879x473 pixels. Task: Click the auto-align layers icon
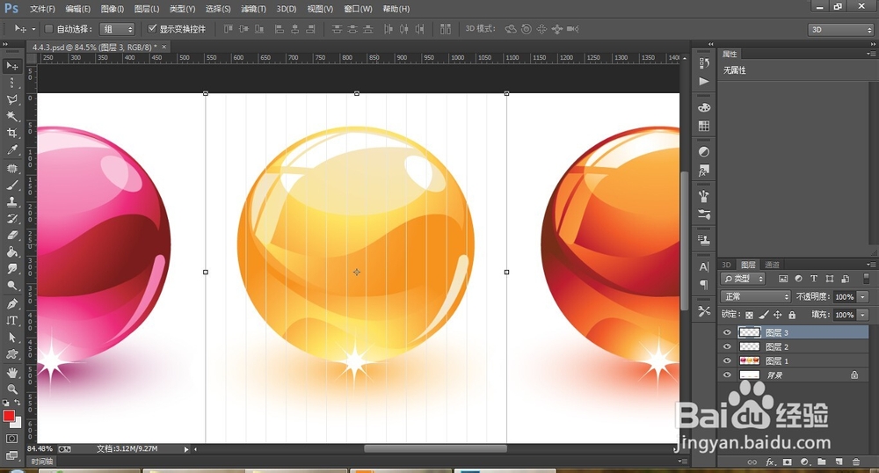coord(446,29)
